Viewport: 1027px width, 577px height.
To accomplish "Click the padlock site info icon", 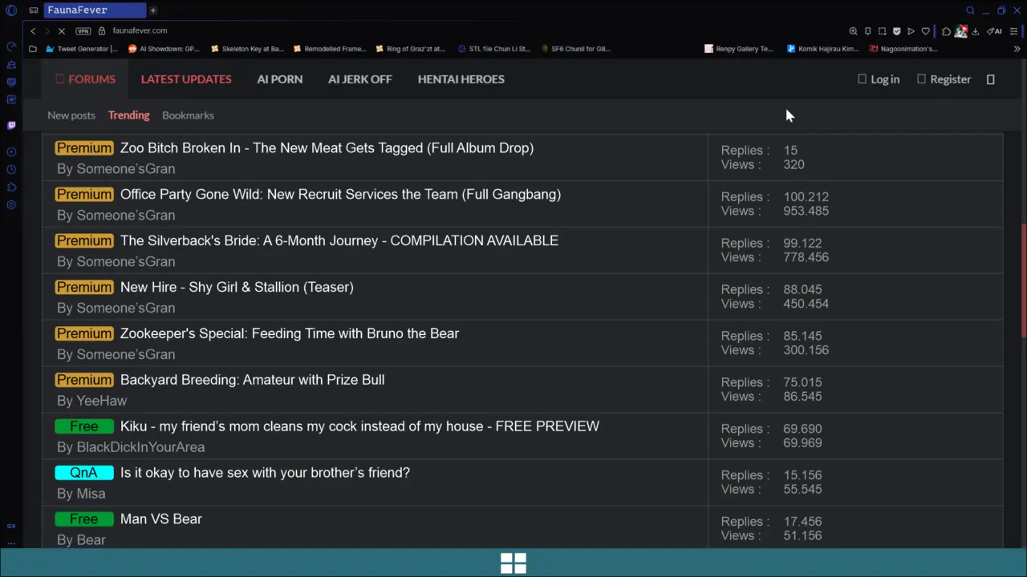I will click(102, 31).
